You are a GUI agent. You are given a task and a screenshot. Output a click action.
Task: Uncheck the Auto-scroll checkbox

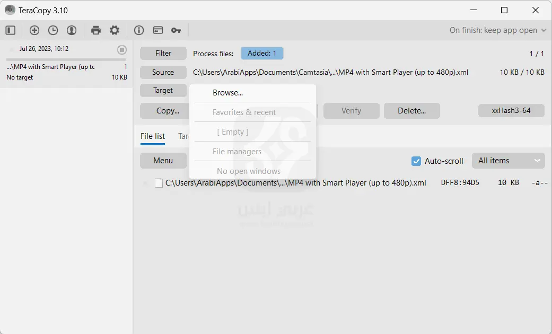click(416, 161)
